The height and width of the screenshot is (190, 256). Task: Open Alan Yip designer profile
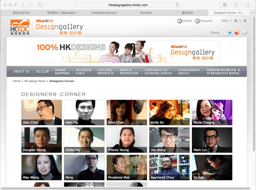pyautogui.click(x=84, y=112)
